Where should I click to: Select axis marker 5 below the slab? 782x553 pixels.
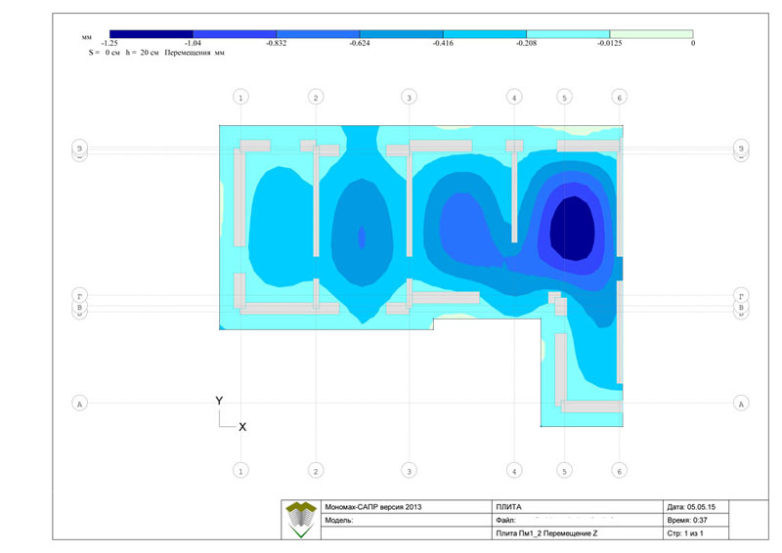coord(565,471)
